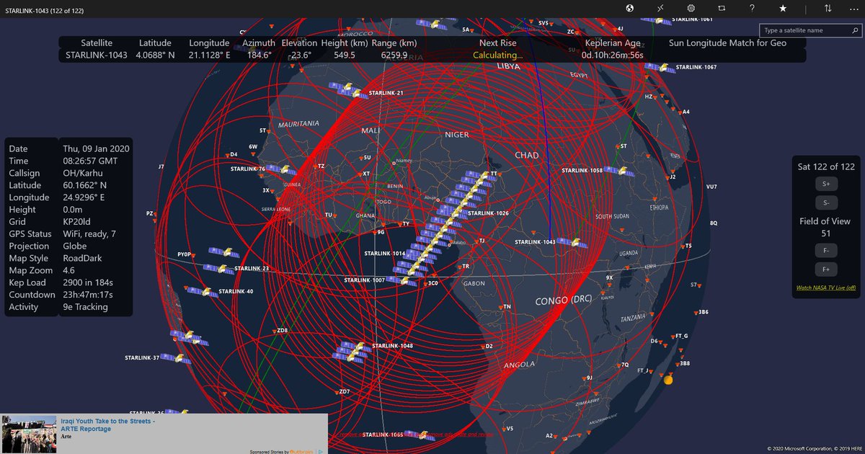The height and width of the screenshot is (454, 865).
Task: Click the 'Calculating...' Next Rise value
Action: coord(498,55)
